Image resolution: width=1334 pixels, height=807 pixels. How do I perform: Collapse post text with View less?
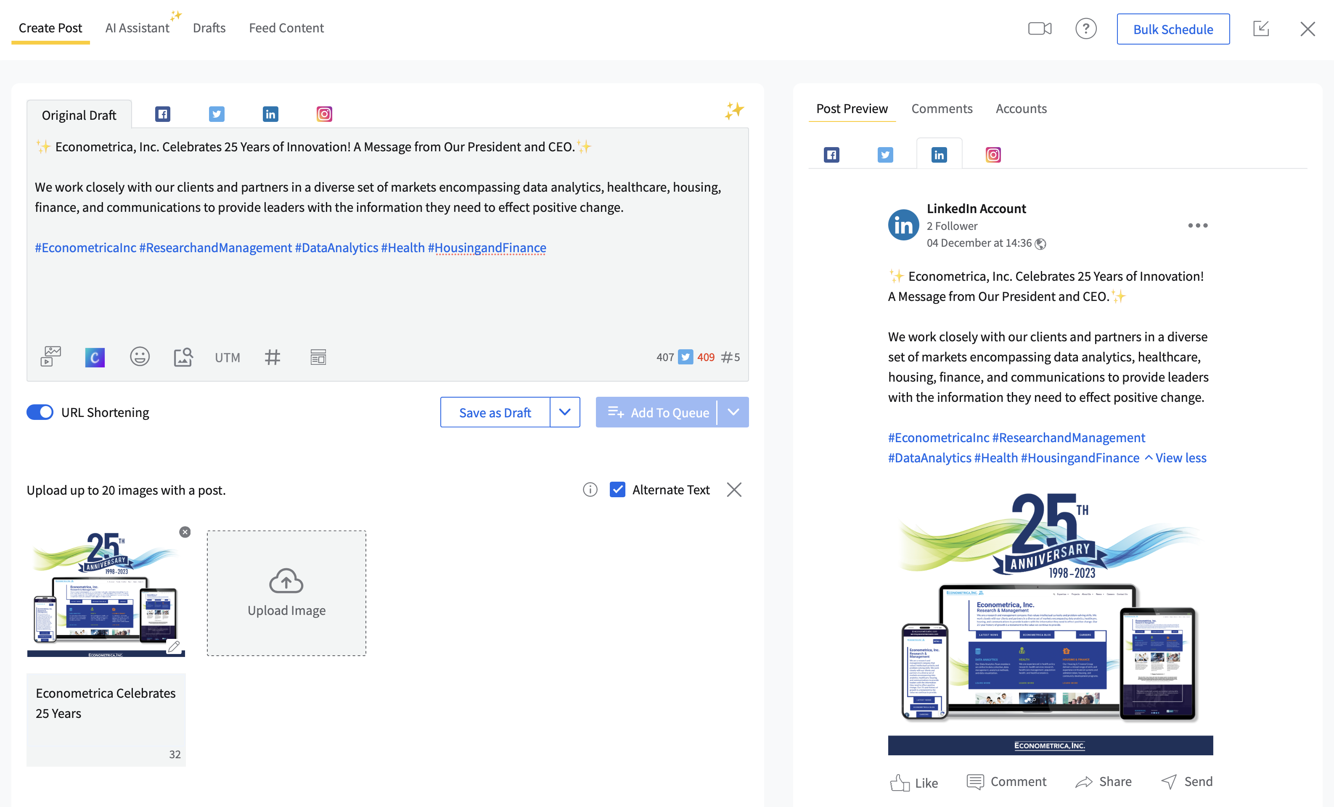click(1175, 457)
